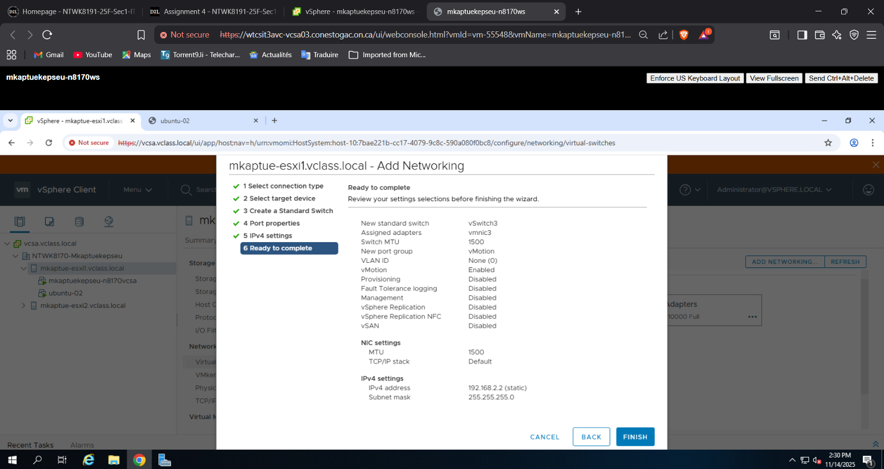Viewport: 884px width, 469px height.
Task: Open Hosts and Clusters inventory icon
Action: click(x=20, y=222)
